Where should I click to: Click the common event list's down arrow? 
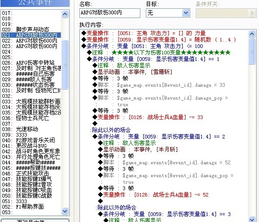[x=65, y=211]
